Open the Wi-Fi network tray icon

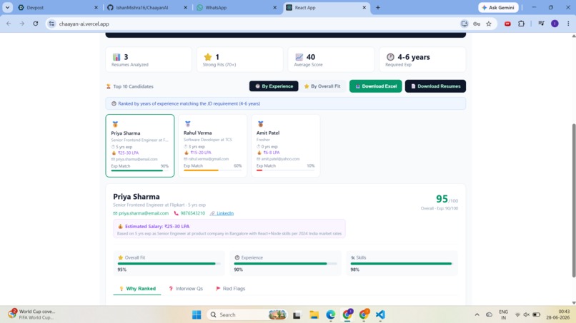(517, 314)
